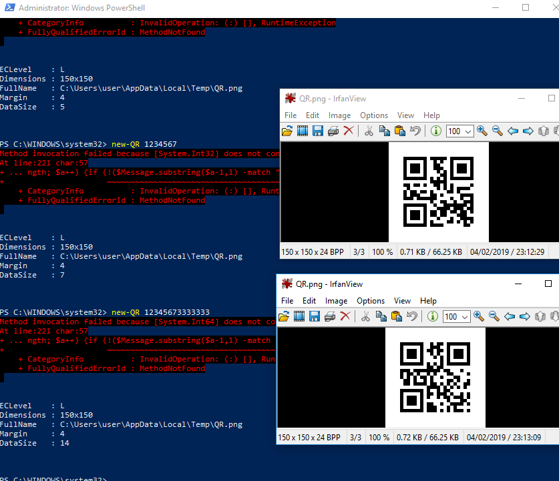Click Open file icon in 0.71 KB IrfanView window
The image size is (559, 481).
[x=287, y=131]
